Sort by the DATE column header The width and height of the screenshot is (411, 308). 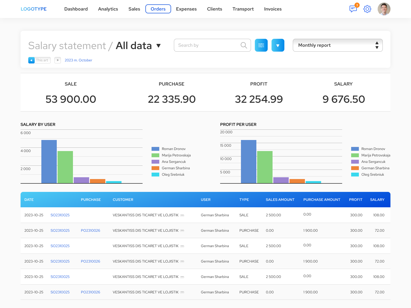pos(29,200)
